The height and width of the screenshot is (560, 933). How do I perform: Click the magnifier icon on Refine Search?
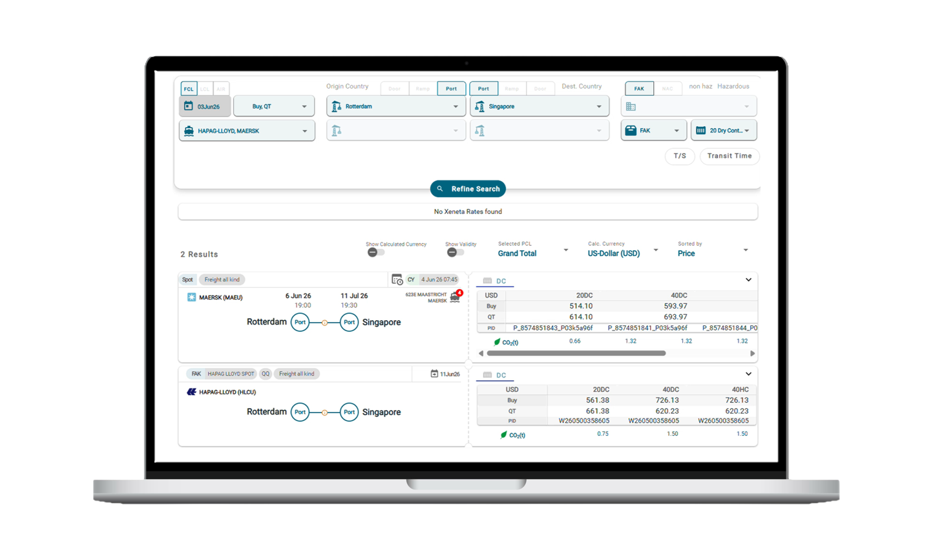[x=440, y=189]
